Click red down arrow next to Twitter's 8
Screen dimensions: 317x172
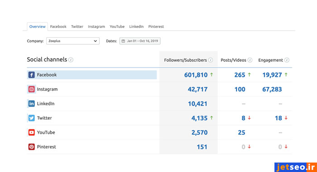(249, 118)
